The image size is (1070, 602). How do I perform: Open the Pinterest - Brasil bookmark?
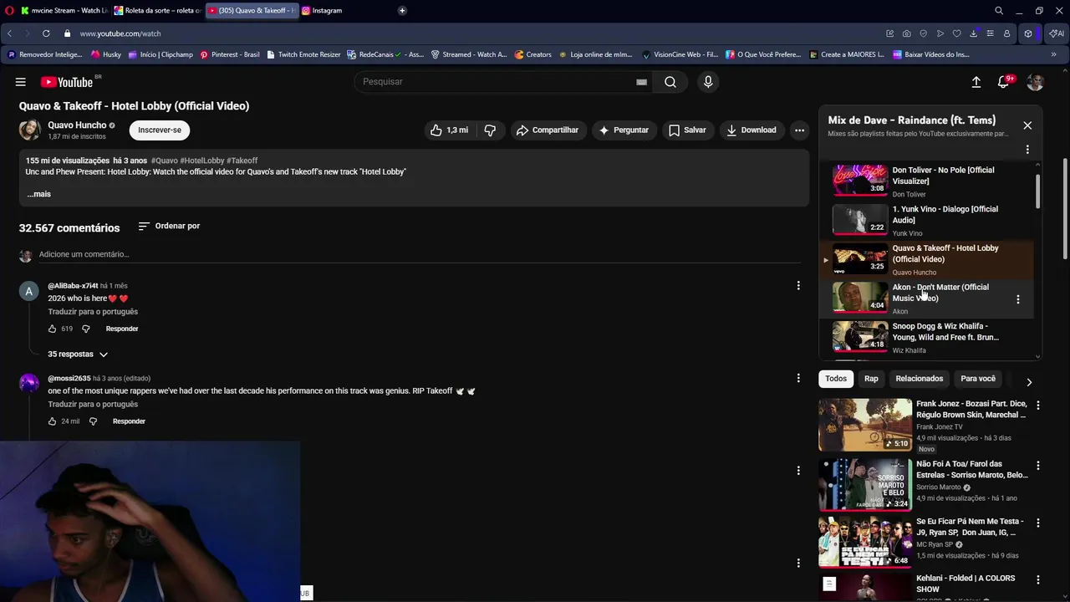coord(230,54)
